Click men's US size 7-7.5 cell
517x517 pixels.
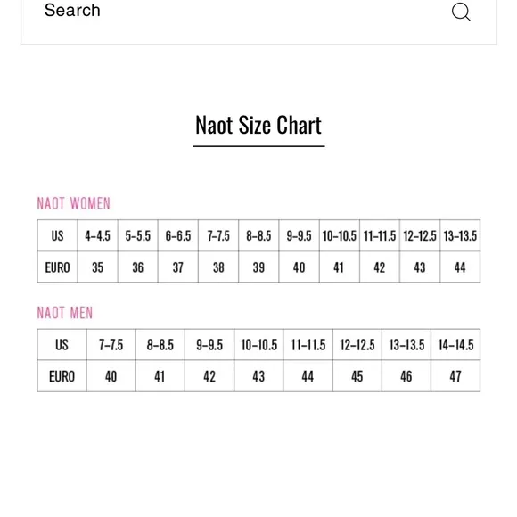(111, 345)
